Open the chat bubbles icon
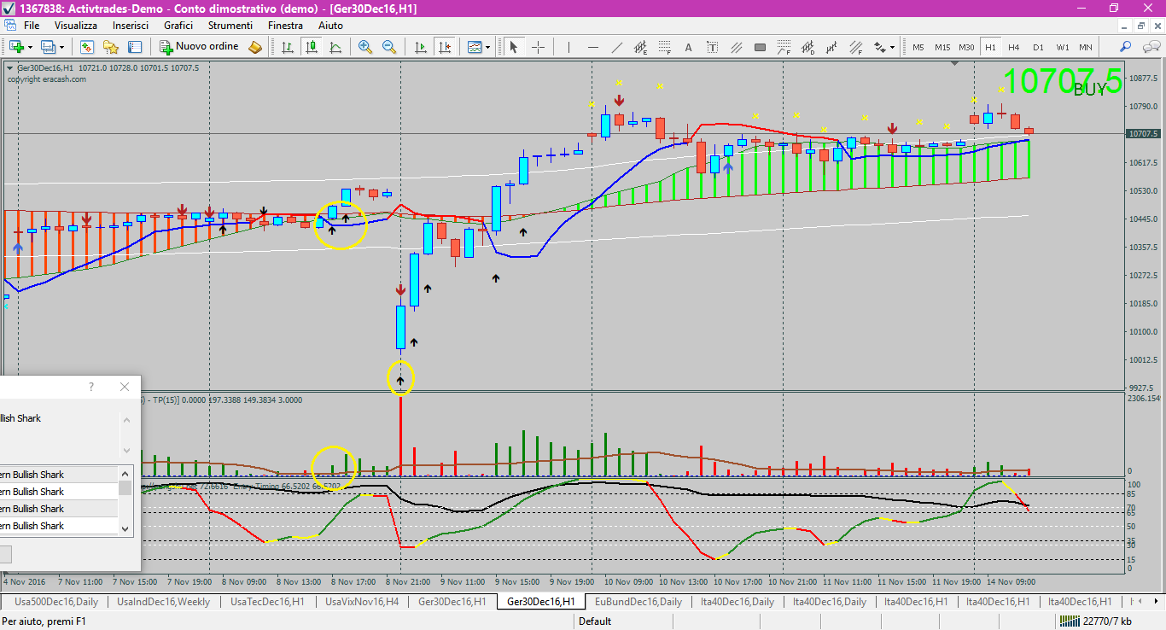1166x630 pixels. [x=1150, y=47]
